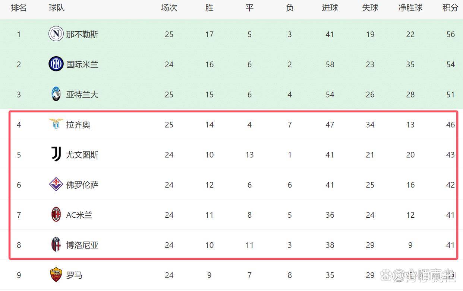The image size is (463, 291).
Task: Click the Napoli club crest icon
Action: (56, 34)
